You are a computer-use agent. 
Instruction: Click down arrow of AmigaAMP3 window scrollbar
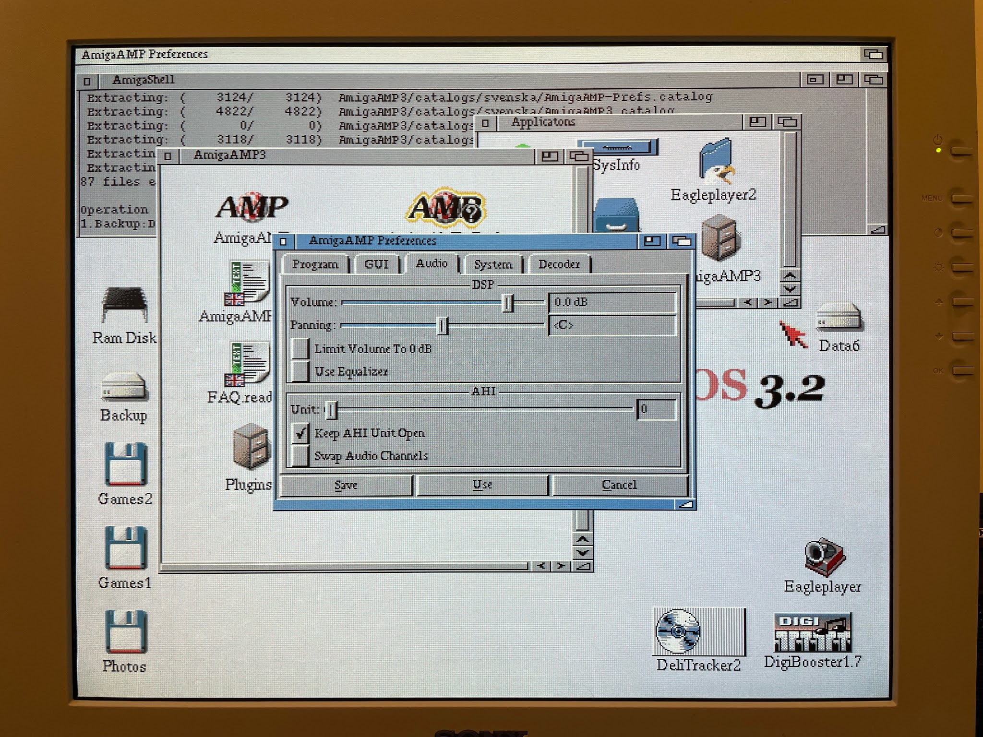[582, 552]
